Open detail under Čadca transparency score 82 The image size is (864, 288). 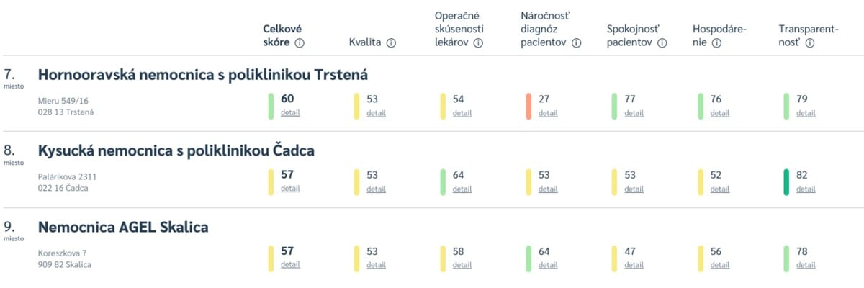[806, 189]
